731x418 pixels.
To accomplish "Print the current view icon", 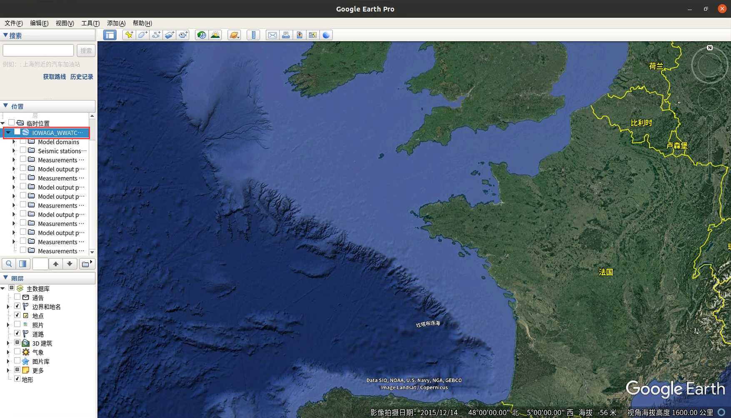I will [x=286, y=35].
